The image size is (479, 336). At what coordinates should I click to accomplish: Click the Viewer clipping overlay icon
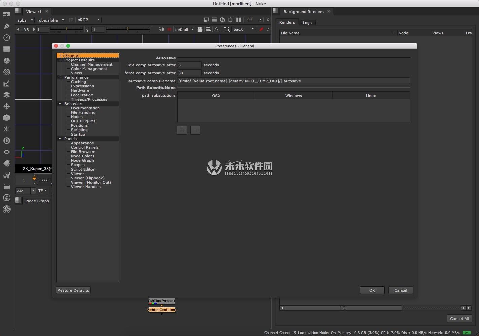point(206,20)
